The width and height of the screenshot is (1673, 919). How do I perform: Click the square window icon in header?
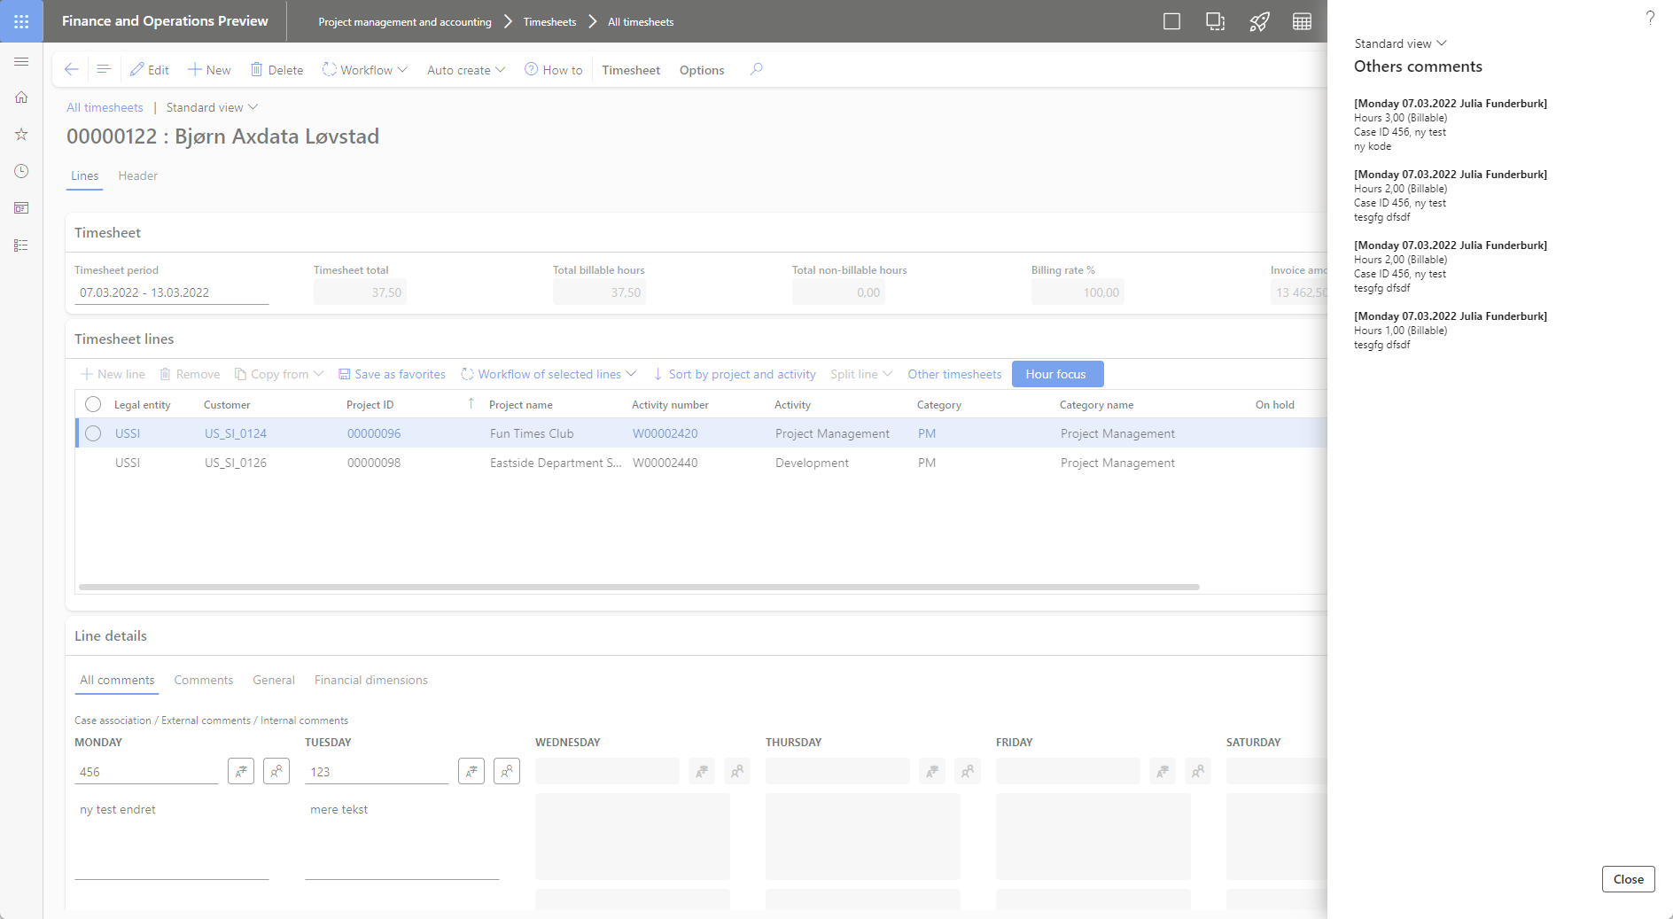click(1171, 21)
